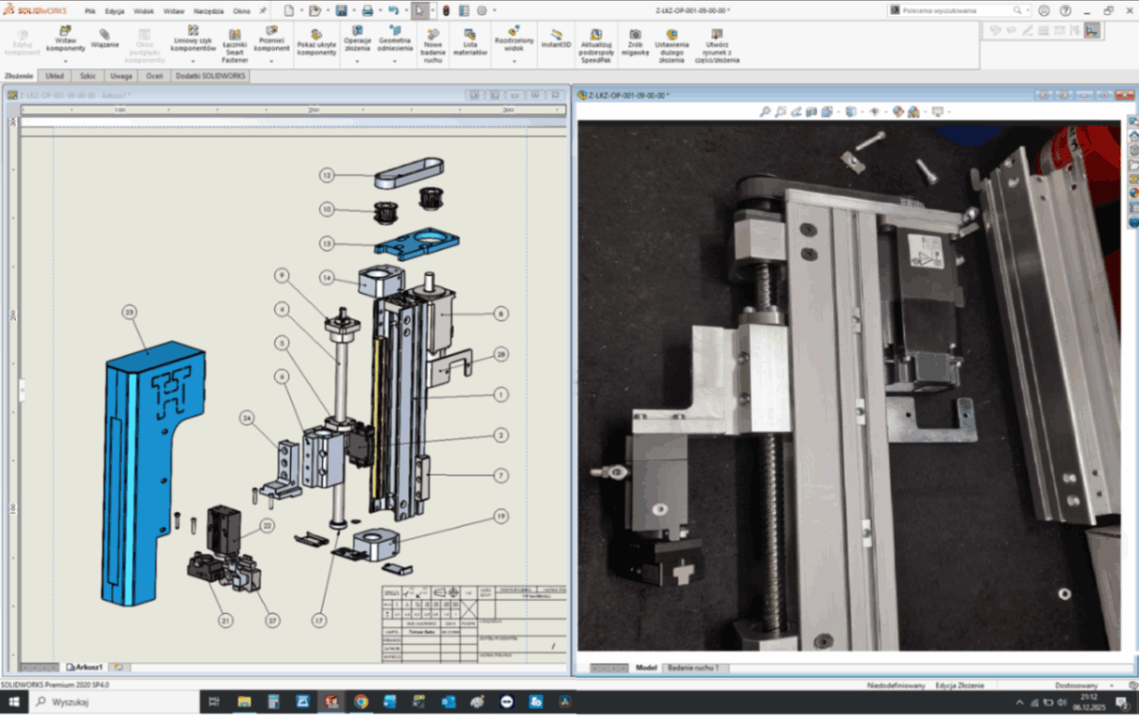Click the Print icon in the top toolbar

point(367,11)
